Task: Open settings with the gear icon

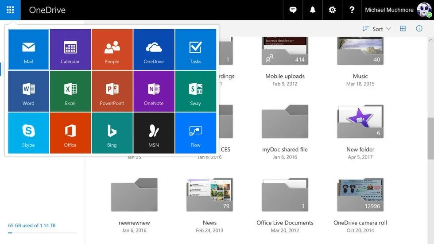Action: pyautogui.click(x=332, y=10)
